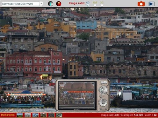
Task: Click the small round button between the dials
Action: point(101,96)
